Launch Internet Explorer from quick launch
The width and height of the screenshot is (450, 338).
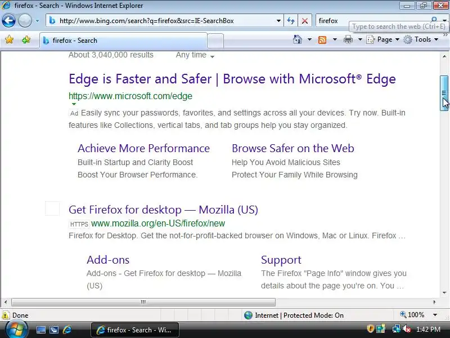(x=67, y=330)
